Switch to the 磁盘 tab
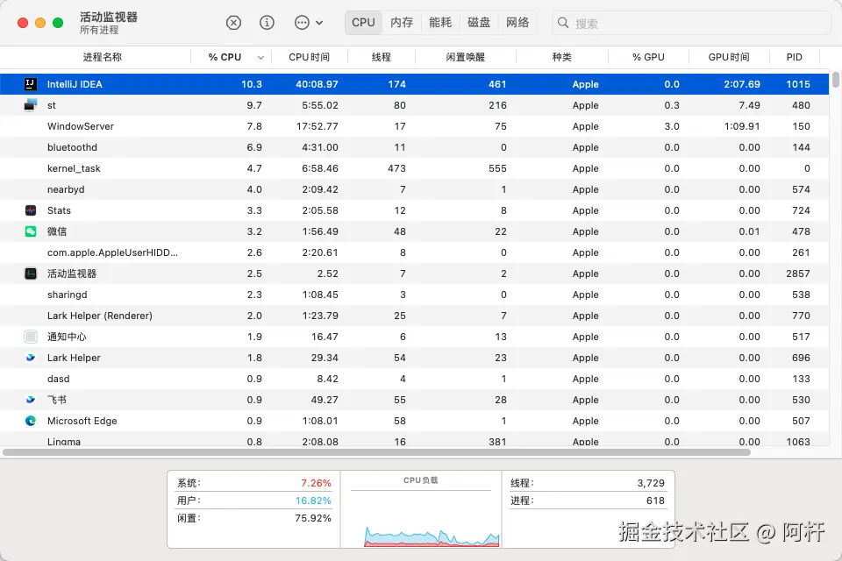The width and height of the screenshot is (842, 561). (479, 23)
